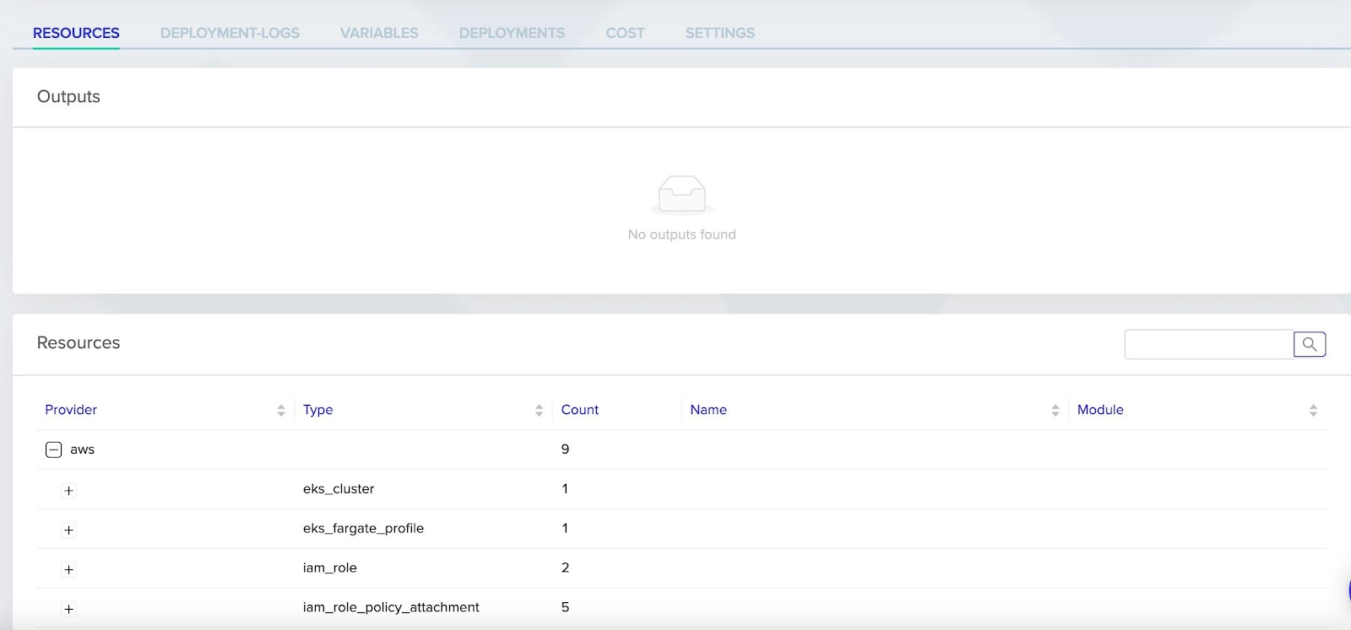
Task: Open the SETTINGS tab
Action: [720, 33]
